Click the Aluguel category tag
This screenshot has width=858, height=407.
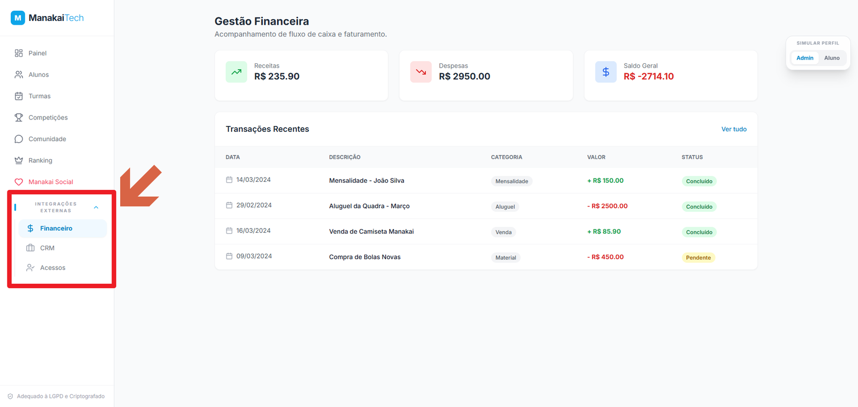505,207
